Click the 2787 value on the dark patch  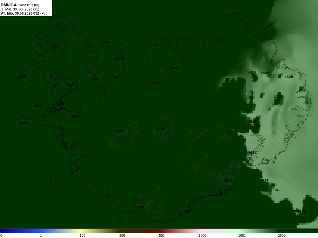pyautogui.click(x=278, y=97)
